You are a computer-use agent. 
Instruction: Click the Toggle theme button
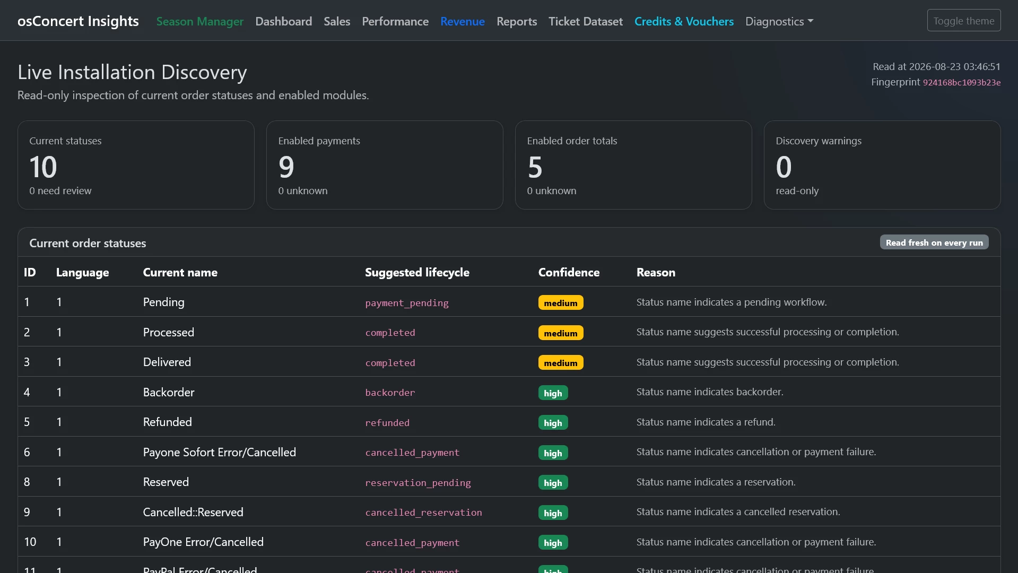point(964,21)
